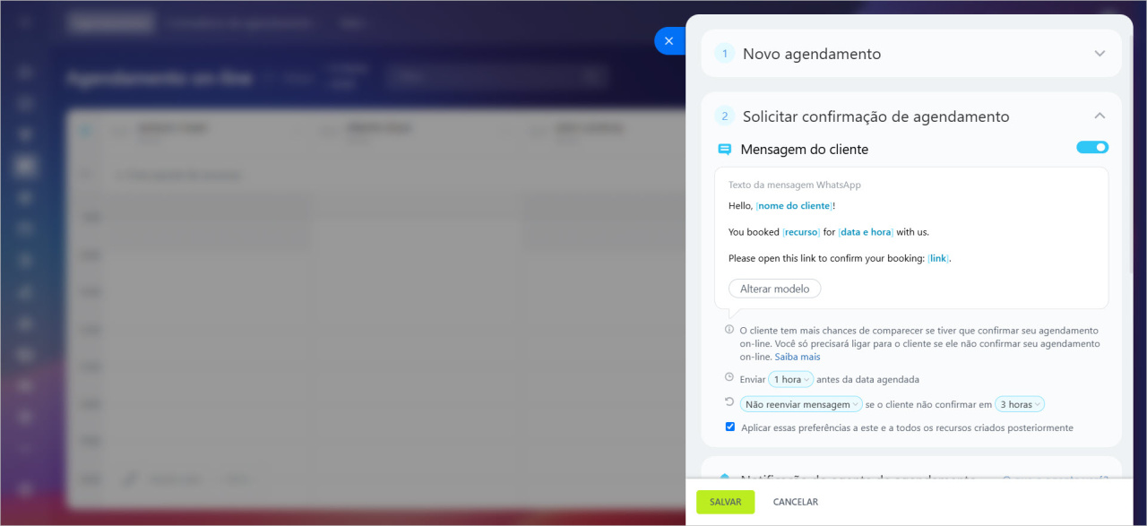Click the step 2 number badge

click(x=725, y=116)
